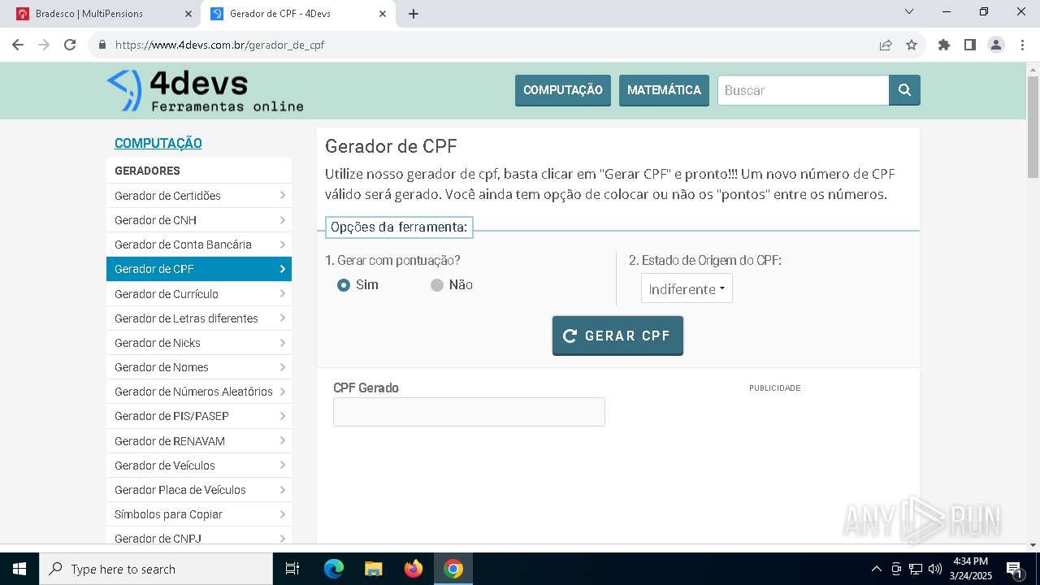The image size is (1040, 585).
Task: Open a new browser tab with plus
Action: point(414,14)
